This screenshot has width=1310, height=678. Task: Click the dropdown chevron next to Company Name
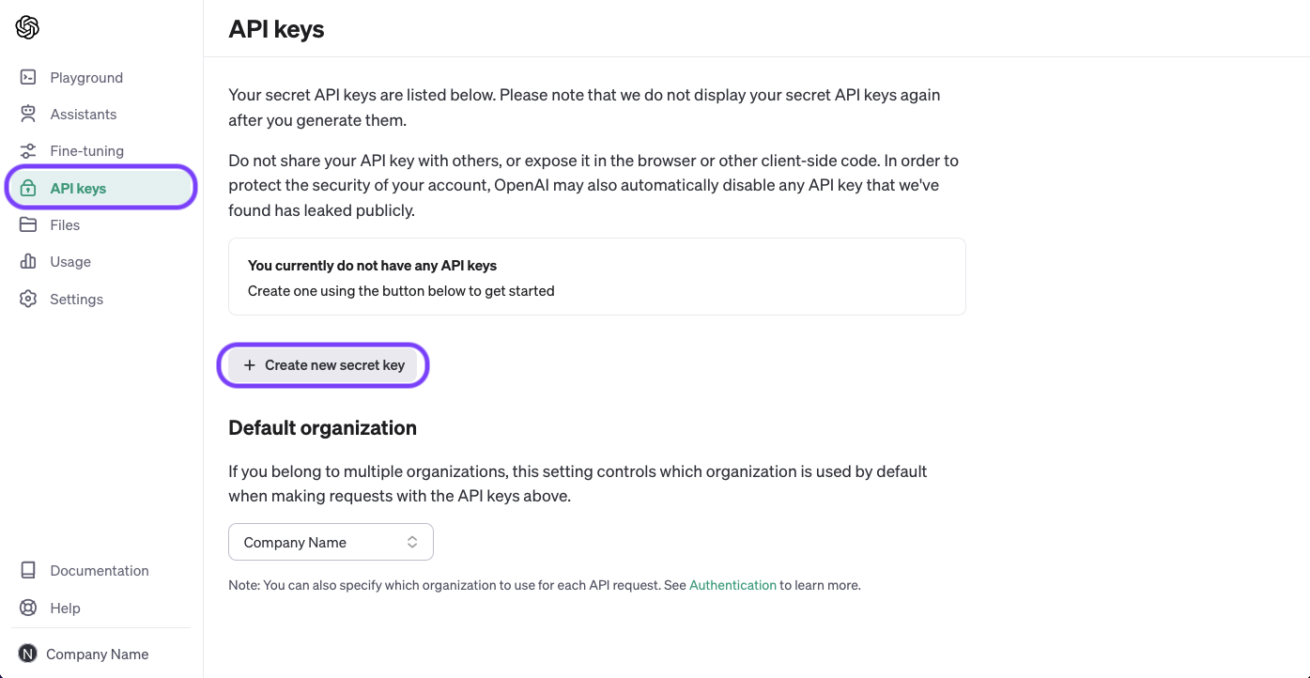tap(412, 542)
